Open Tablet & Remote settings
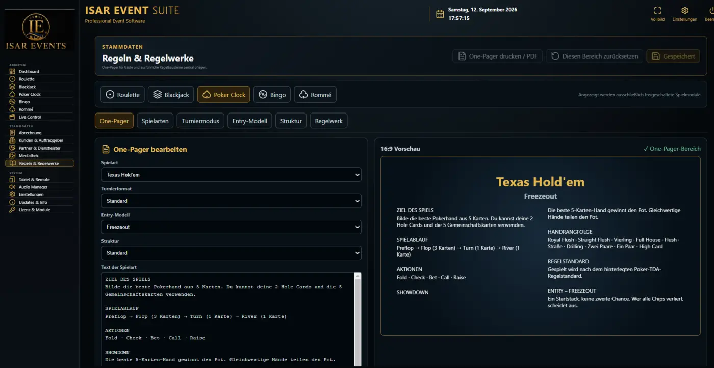 pos(40,180)
